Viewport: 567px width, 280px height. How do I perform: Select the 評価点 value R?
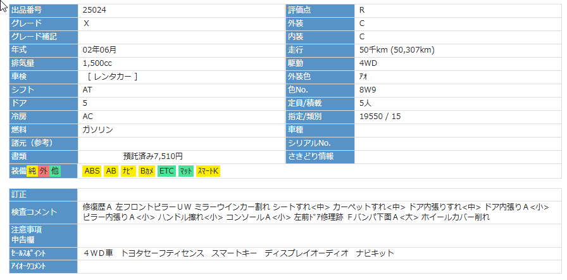click(x=361, y=10)
